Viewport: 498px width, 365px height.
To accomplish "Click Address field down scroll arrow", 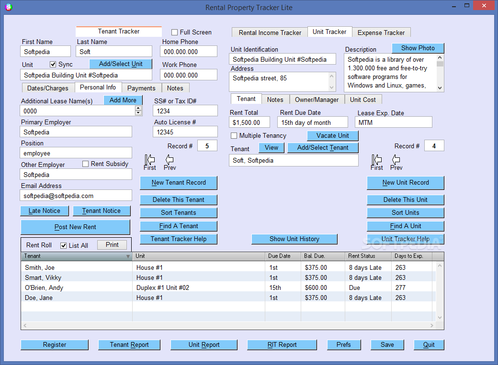I will (331, 87).
